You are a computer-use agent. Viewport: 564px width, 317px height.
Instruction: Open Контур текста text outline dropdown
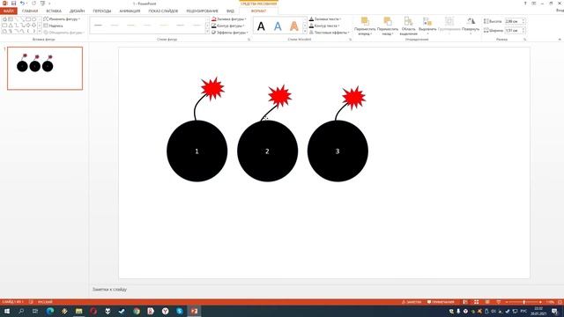point(324,26)
